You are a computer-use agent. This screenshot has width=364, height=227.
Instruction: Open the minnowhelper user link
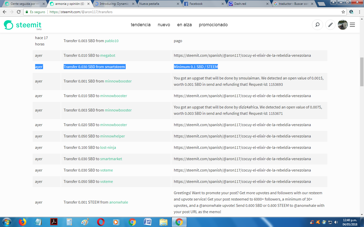pos(112,136)
